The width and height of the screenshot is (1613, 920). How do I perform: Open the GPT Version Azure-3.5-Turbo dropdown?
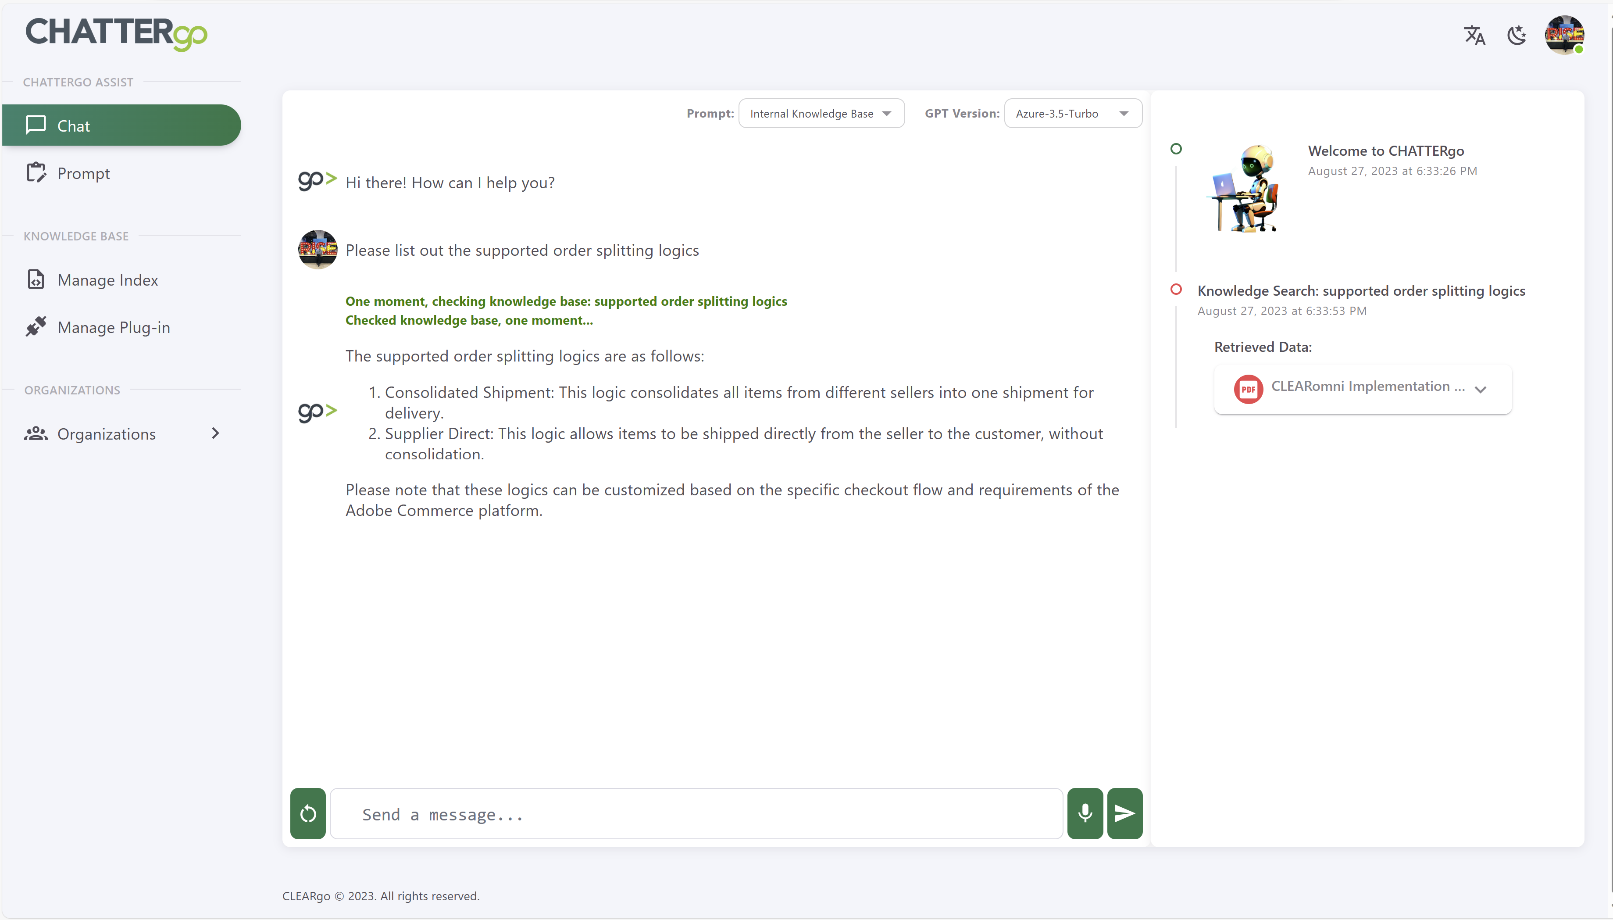[x=1072, y=114]
